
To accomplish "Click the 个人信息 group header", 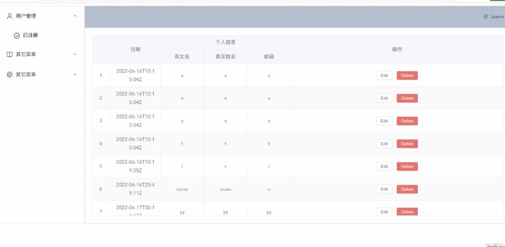I will pyautogui.click(x=225, y=42).
